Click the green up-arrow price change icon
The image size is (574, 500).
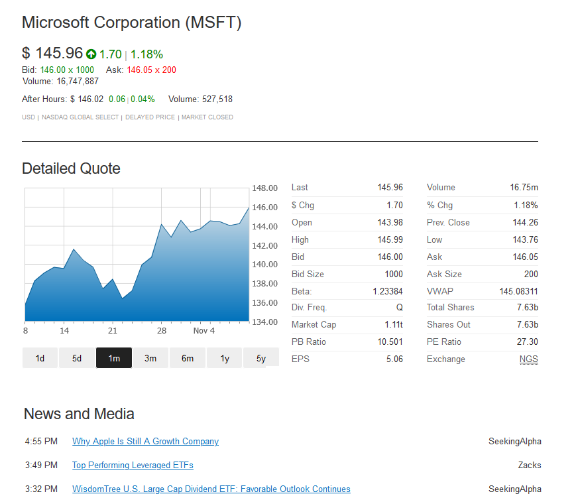(91, 54)
